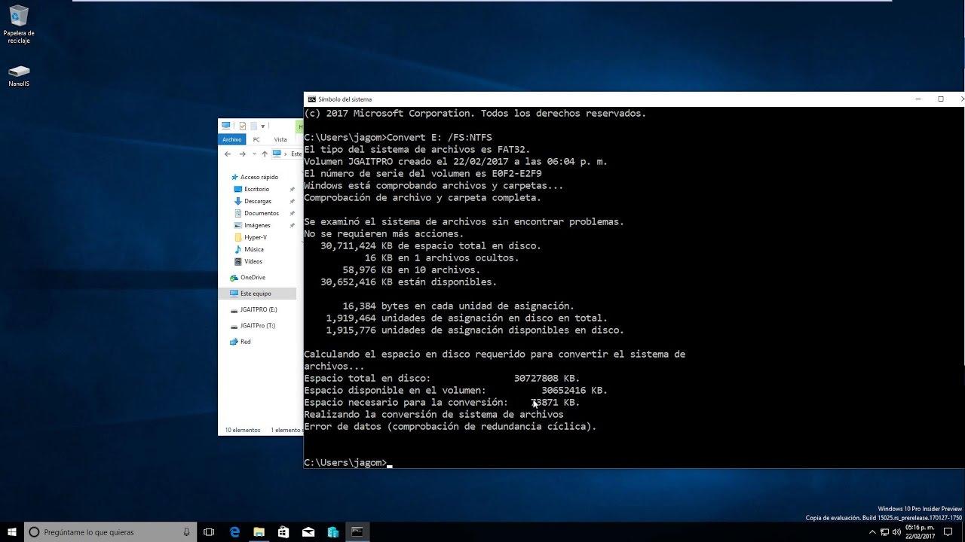
Task: Open the Microsoft Store taskbar icon
Action: [x=283, y=532]
